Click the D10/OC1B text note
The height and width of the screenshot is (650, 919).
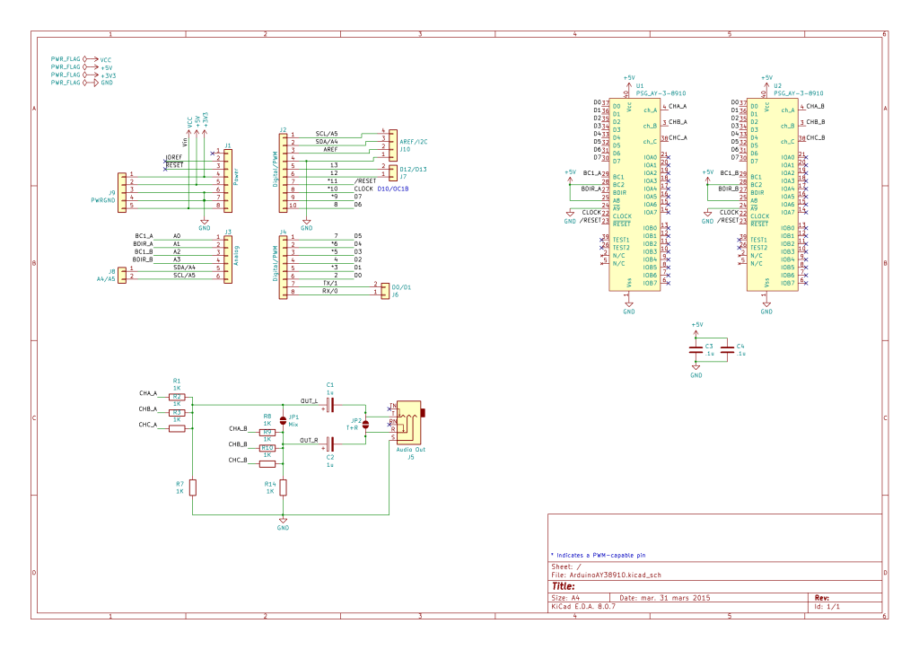point(393,189)
